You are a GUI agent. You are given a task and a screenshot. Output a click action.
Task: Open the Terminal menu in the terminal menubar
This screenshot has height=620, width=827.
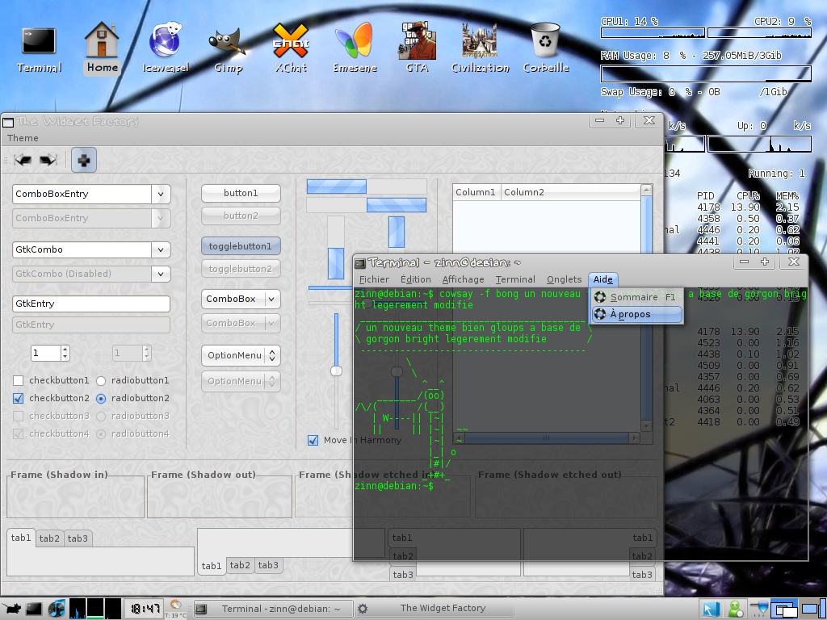515,279
